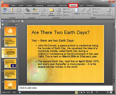Minimize the ribbon using the caret
Image resolution: width=116 pixels, height=95 pixels.
pyautogui.click(x=110, y=5)
